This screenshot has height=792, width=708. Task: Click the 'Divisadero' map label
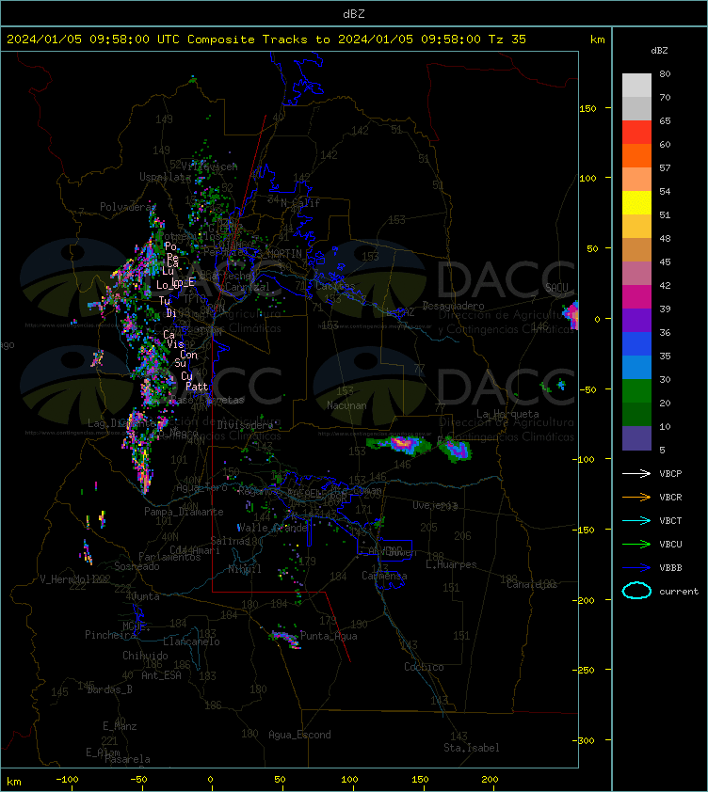pyautogui.click(x=245, y=425)
